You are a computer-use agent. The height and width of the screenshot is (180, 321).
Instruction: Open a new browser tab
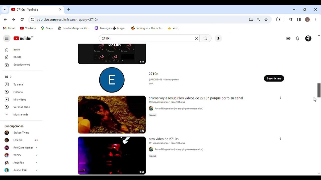pos(68,9)
